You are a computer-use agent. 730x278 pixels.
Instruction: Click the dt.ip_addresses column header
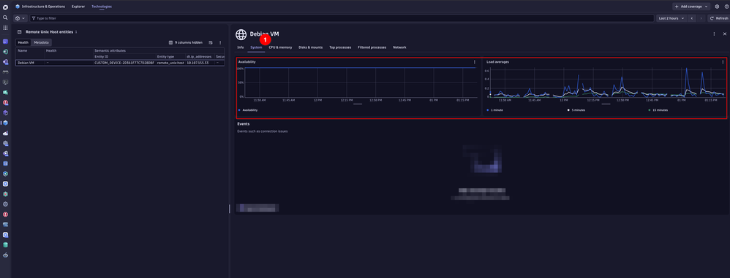coord(199,56)
